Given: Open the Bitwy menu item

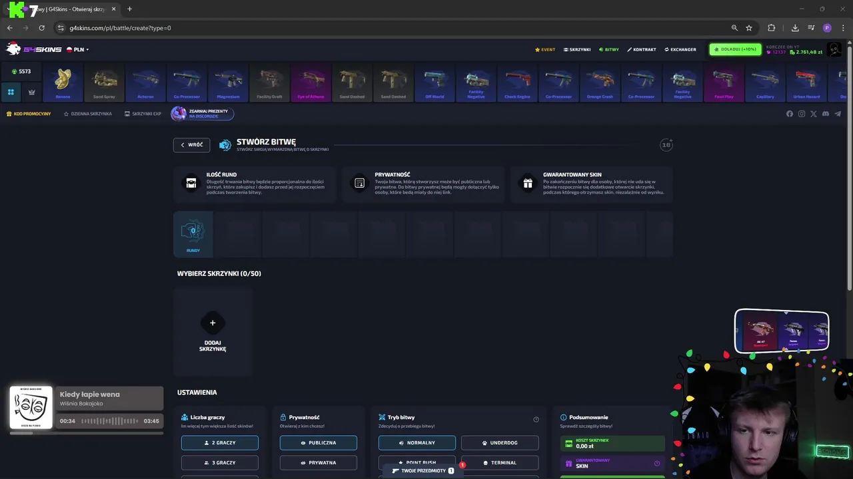Looking at the screenshot, I should (x=609, y=49).
